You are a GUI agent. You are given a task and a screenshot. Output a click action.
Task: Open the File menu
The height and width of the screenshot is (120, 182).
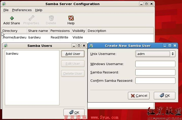coord(6,10)
